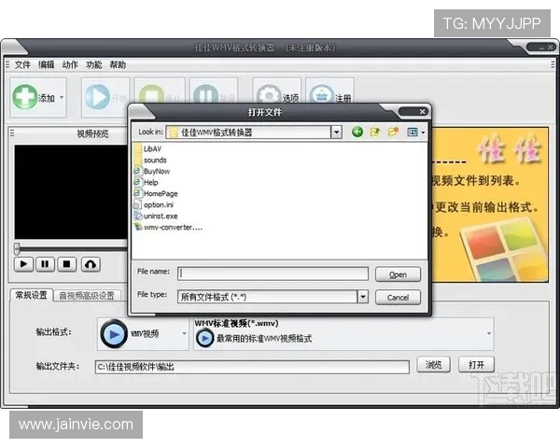Viewport: 560px width, 448px height.
Task: Click the video preview seek slider handle
Action: (x=16, y=248)
